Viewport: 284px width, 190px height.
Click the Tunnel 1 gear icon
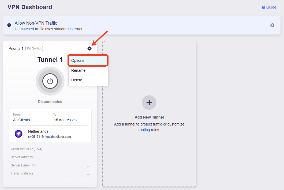[89, 48]
